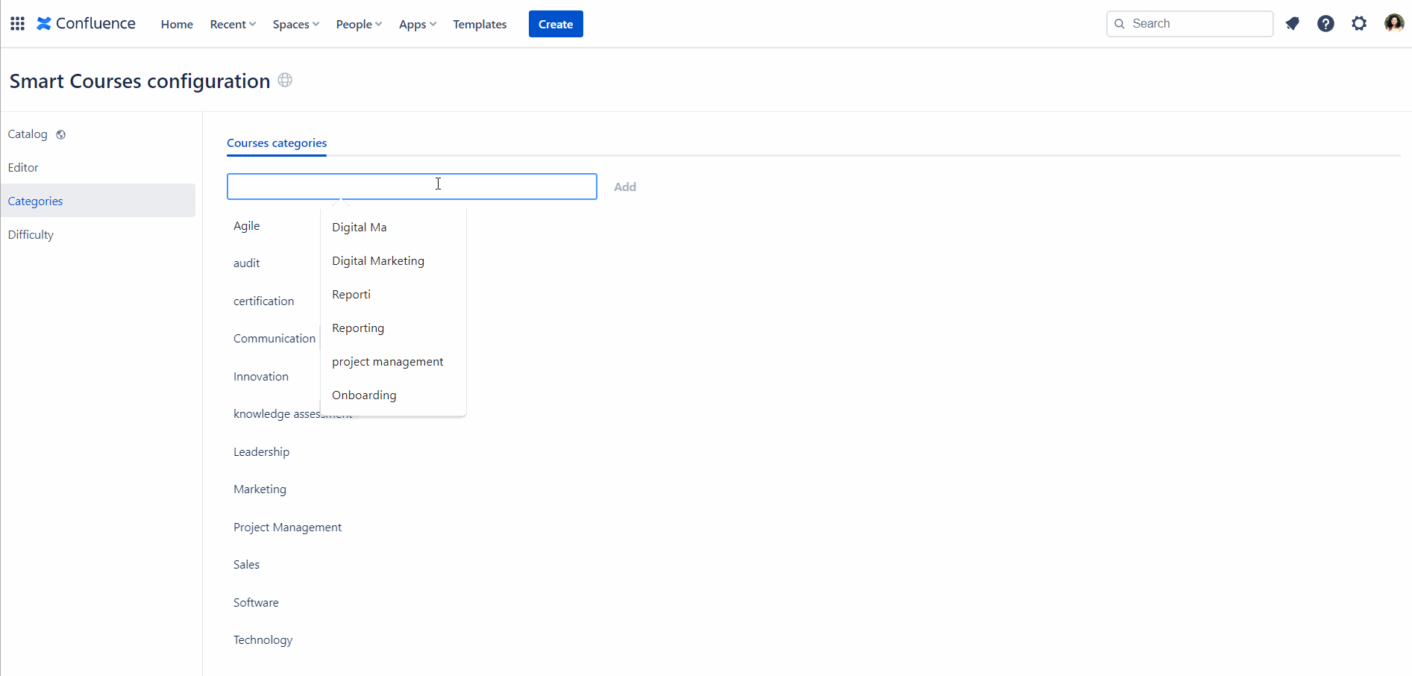Click the Confluence logo
Viewport: 1412px width, 676px height.
coord(86,24)
